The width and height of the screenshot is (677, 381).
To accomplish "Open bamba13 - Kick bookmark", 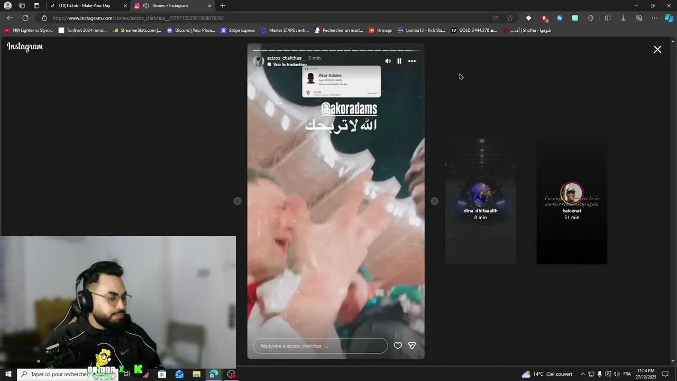I will (422, 30).
